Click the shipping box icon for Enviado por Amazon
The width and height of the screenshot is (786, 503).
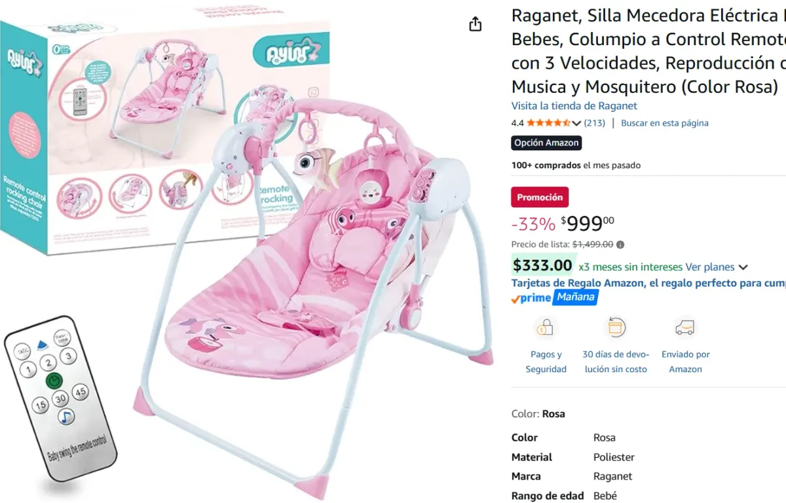(685, 328)
